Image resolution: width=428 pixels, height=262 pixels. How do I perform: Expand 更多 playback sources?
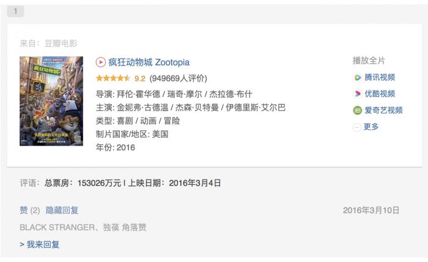coord(371,127)
